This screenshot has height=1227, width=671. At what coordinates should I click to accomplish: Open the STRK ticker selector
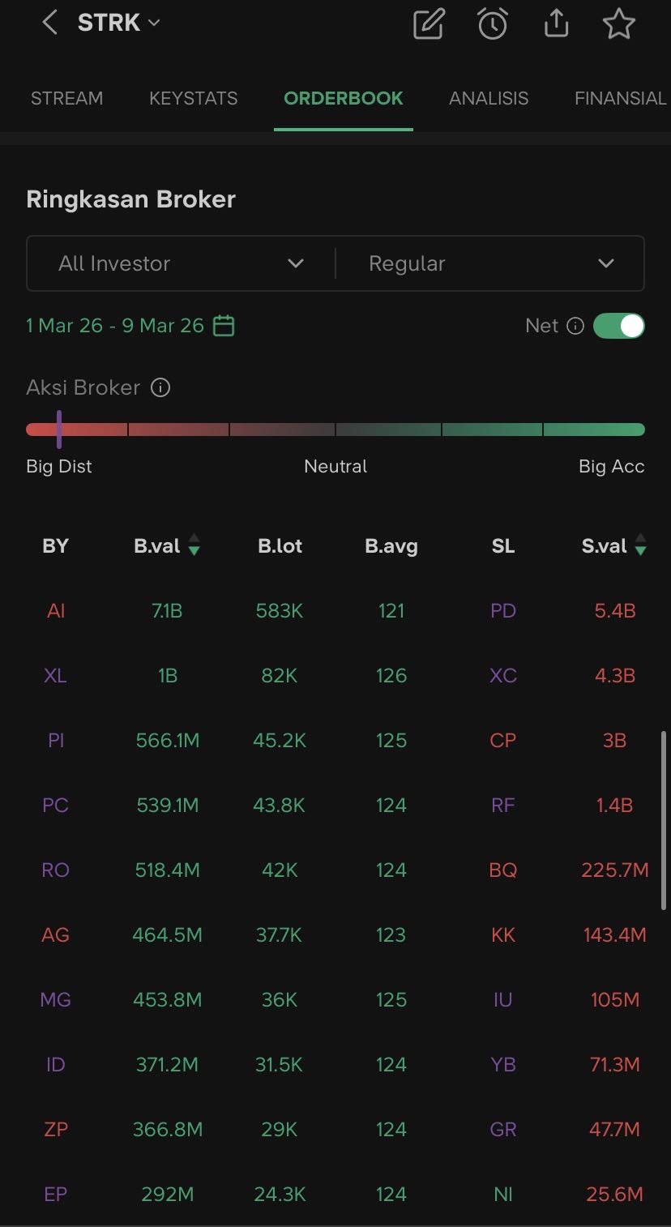[118, 24]
